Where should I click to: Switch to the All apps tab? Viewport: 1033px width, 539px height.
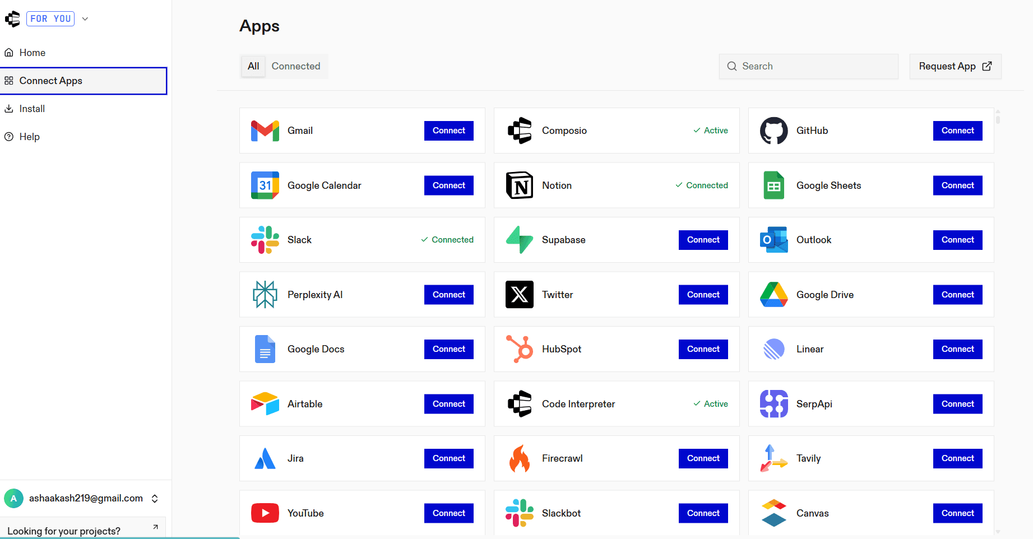click(x=253, y=66)
